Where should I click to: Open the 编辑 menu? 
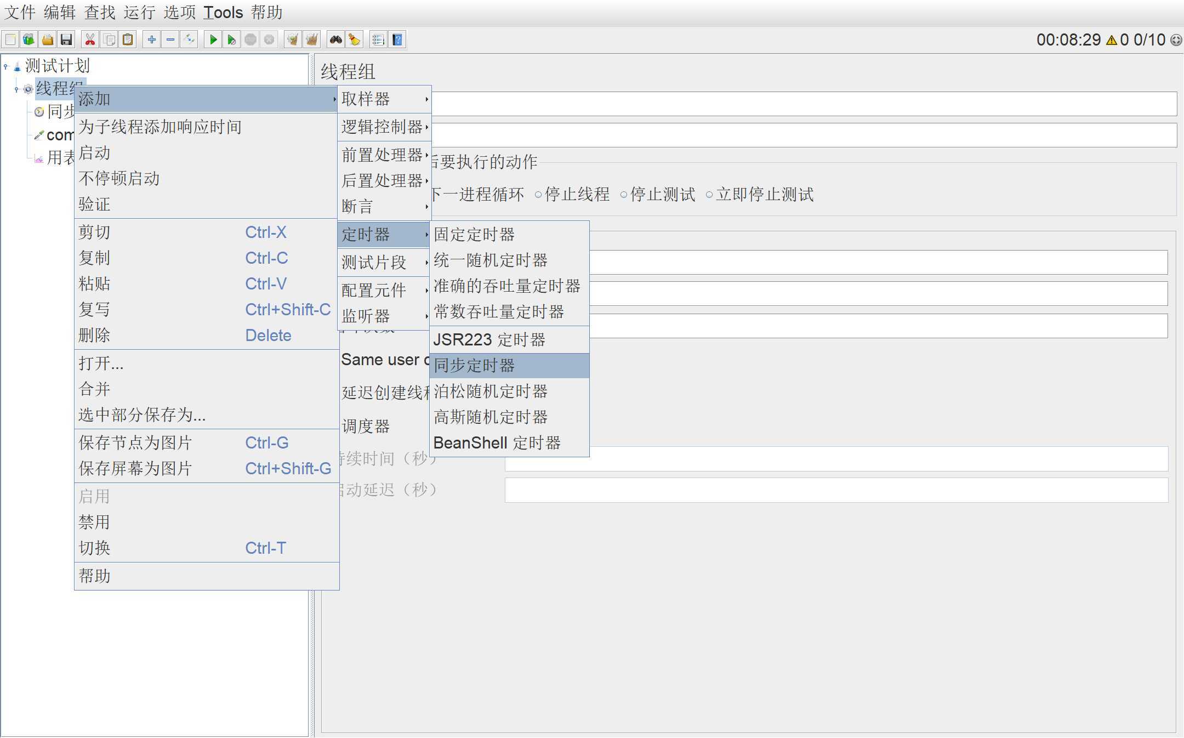point(60,12)
